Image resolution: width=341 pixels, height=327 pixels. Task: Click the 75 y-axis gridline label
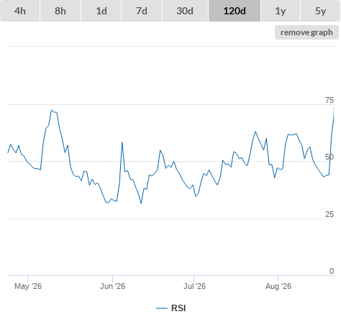pos(329,100)
